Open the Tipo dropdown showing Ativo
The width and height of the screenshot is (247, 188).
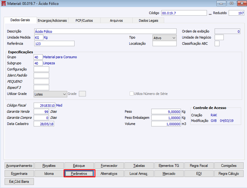(x=164, y=38)
